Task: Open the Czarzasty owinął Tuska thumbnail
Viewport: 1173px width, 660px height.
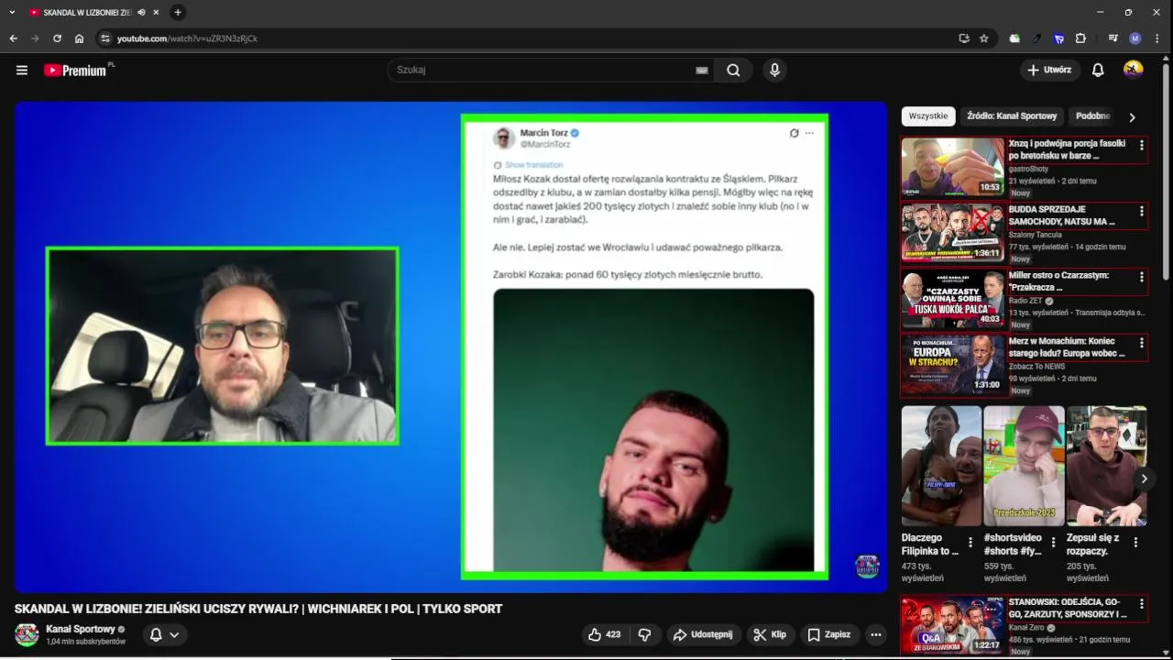Action: click(953, 299)
